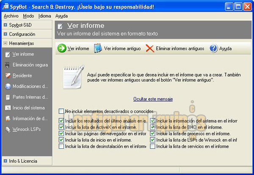Click the Información de d... icon
The image size is (254, 175).
8,119
